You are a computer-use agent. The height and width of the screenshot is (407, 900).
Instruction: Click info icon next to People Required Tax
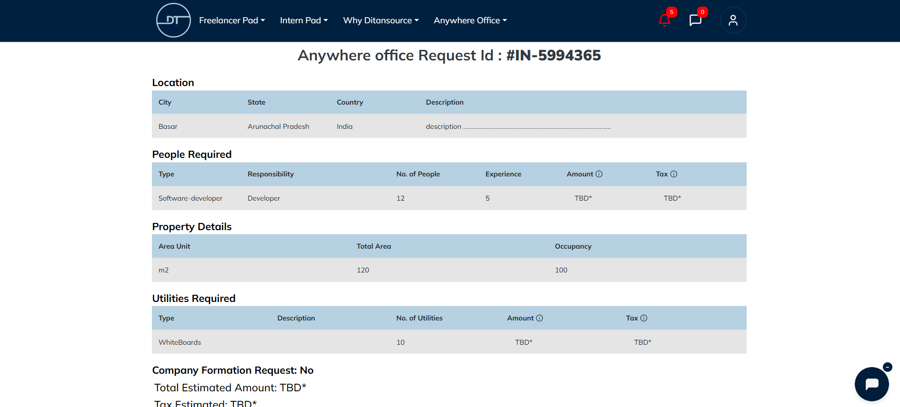click(x=673, y=174)
